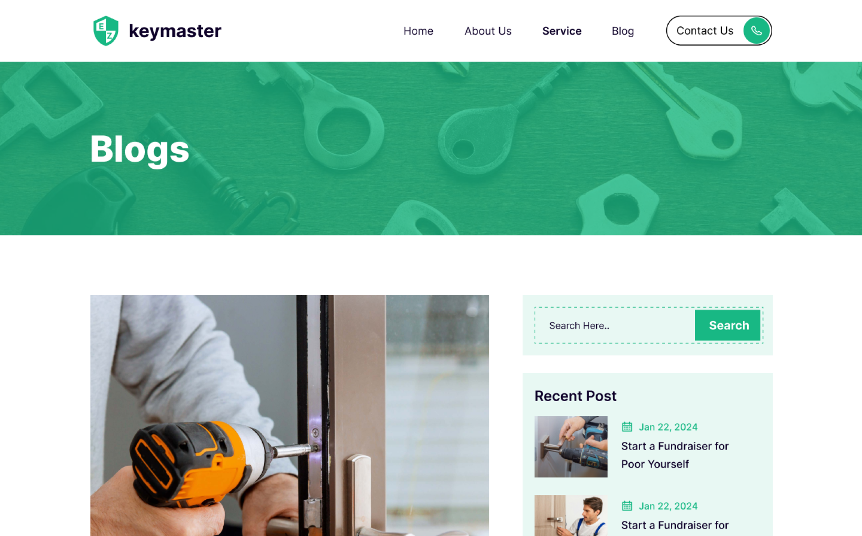
Task: Click the green phone icon in header
Action: tap(756, 31)
